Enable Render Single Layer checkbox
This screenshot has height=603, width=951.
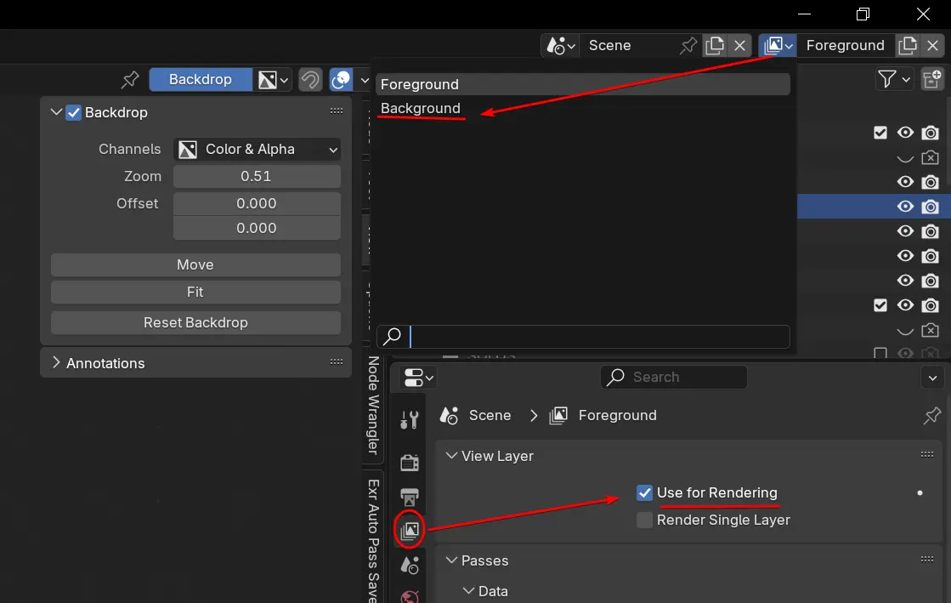pyautogui.click(x=645, y=520)
